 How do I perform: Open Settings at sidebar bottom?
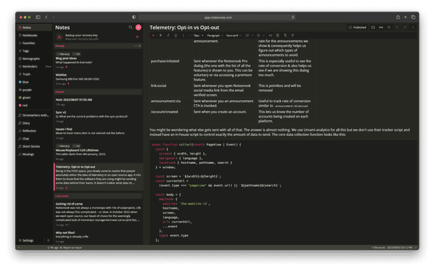tap(30, 240)
